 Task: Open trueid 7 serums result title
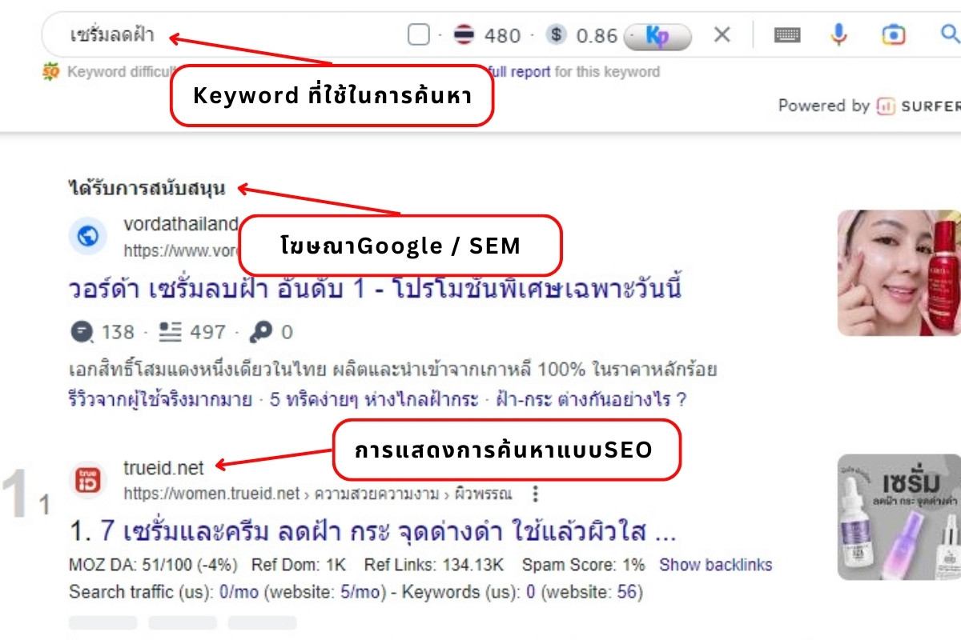(372, 531)
